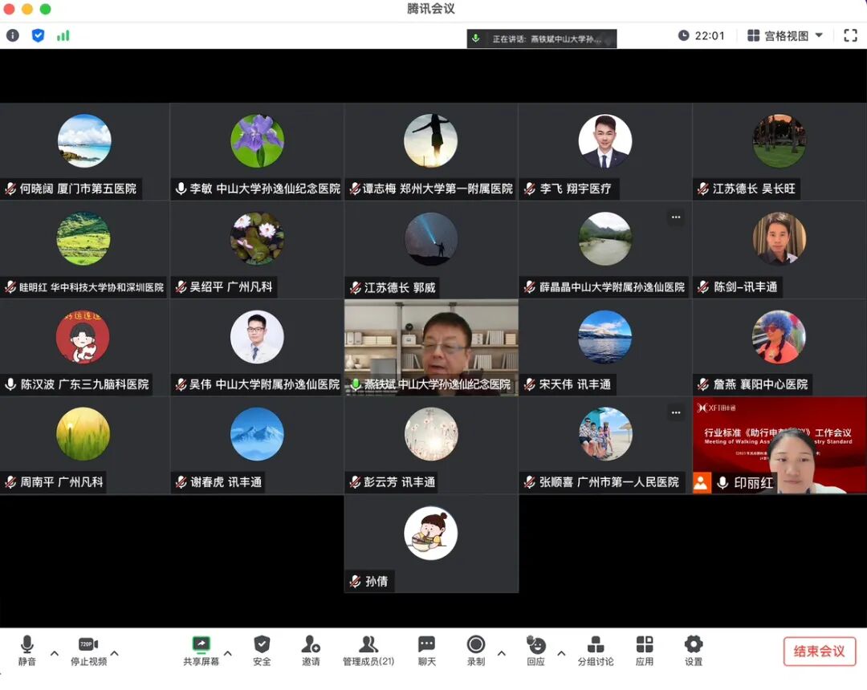Check the green network signal icon
Screen dimensions: 867x690
point(63,36)
